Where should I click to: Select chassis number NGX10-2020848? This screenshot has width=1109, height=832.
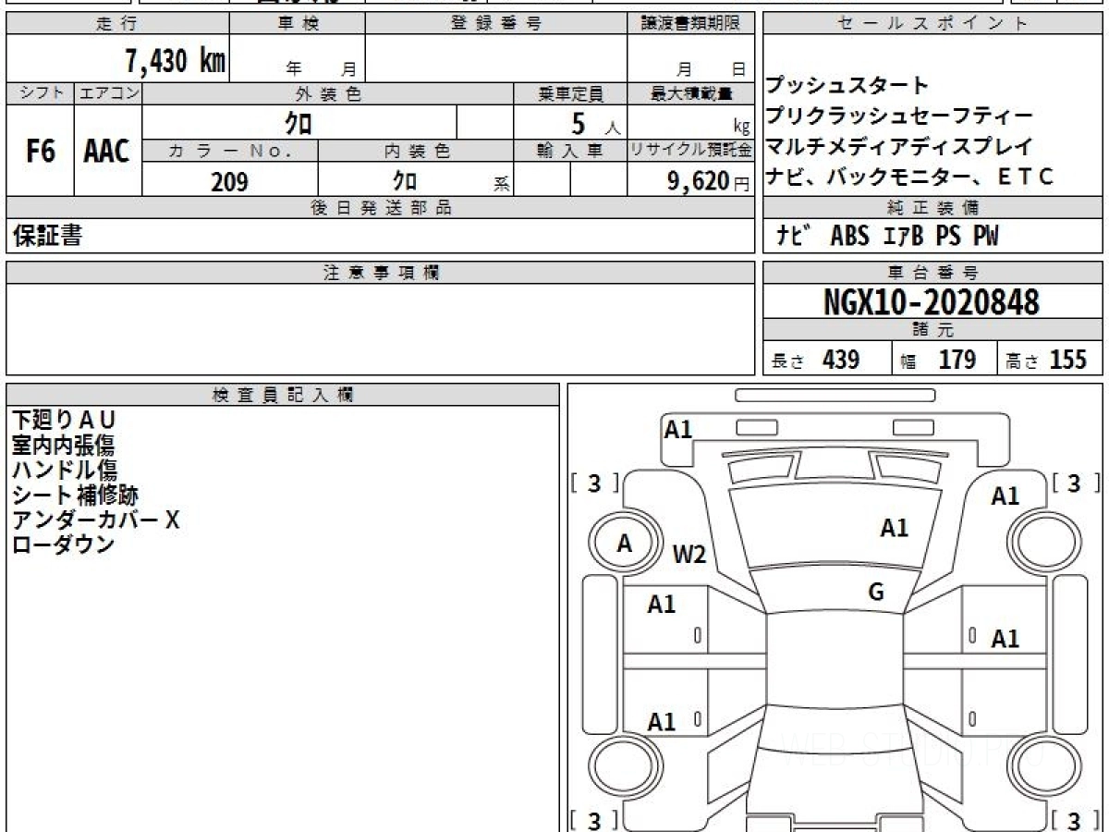pos(932,301)
